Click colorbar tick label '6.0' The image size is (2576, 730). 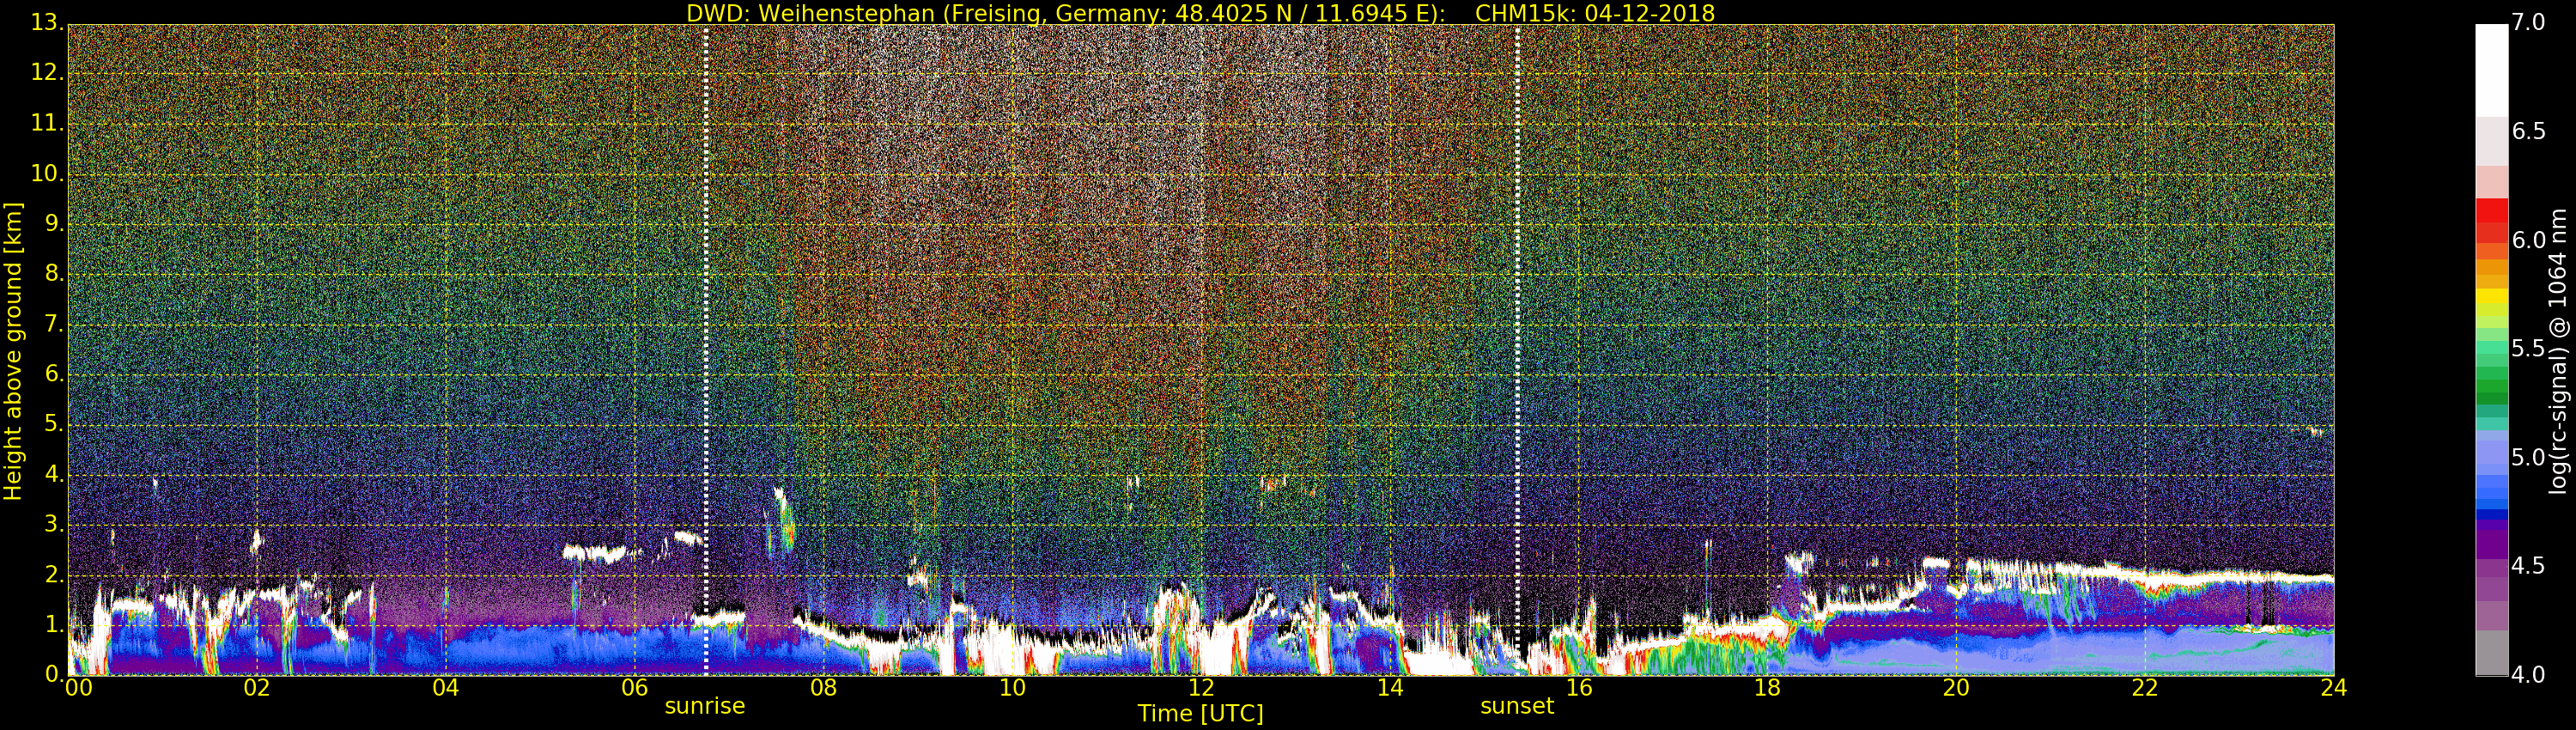[2529, 240]
